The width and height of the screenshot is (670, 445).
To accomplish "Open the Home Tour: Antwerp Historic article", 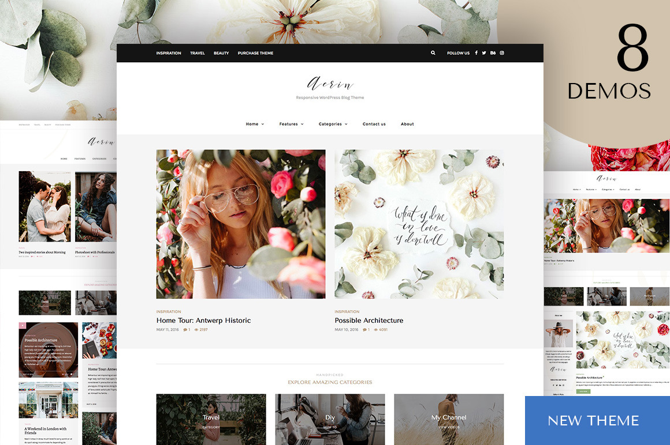I will tap(203, 320).
